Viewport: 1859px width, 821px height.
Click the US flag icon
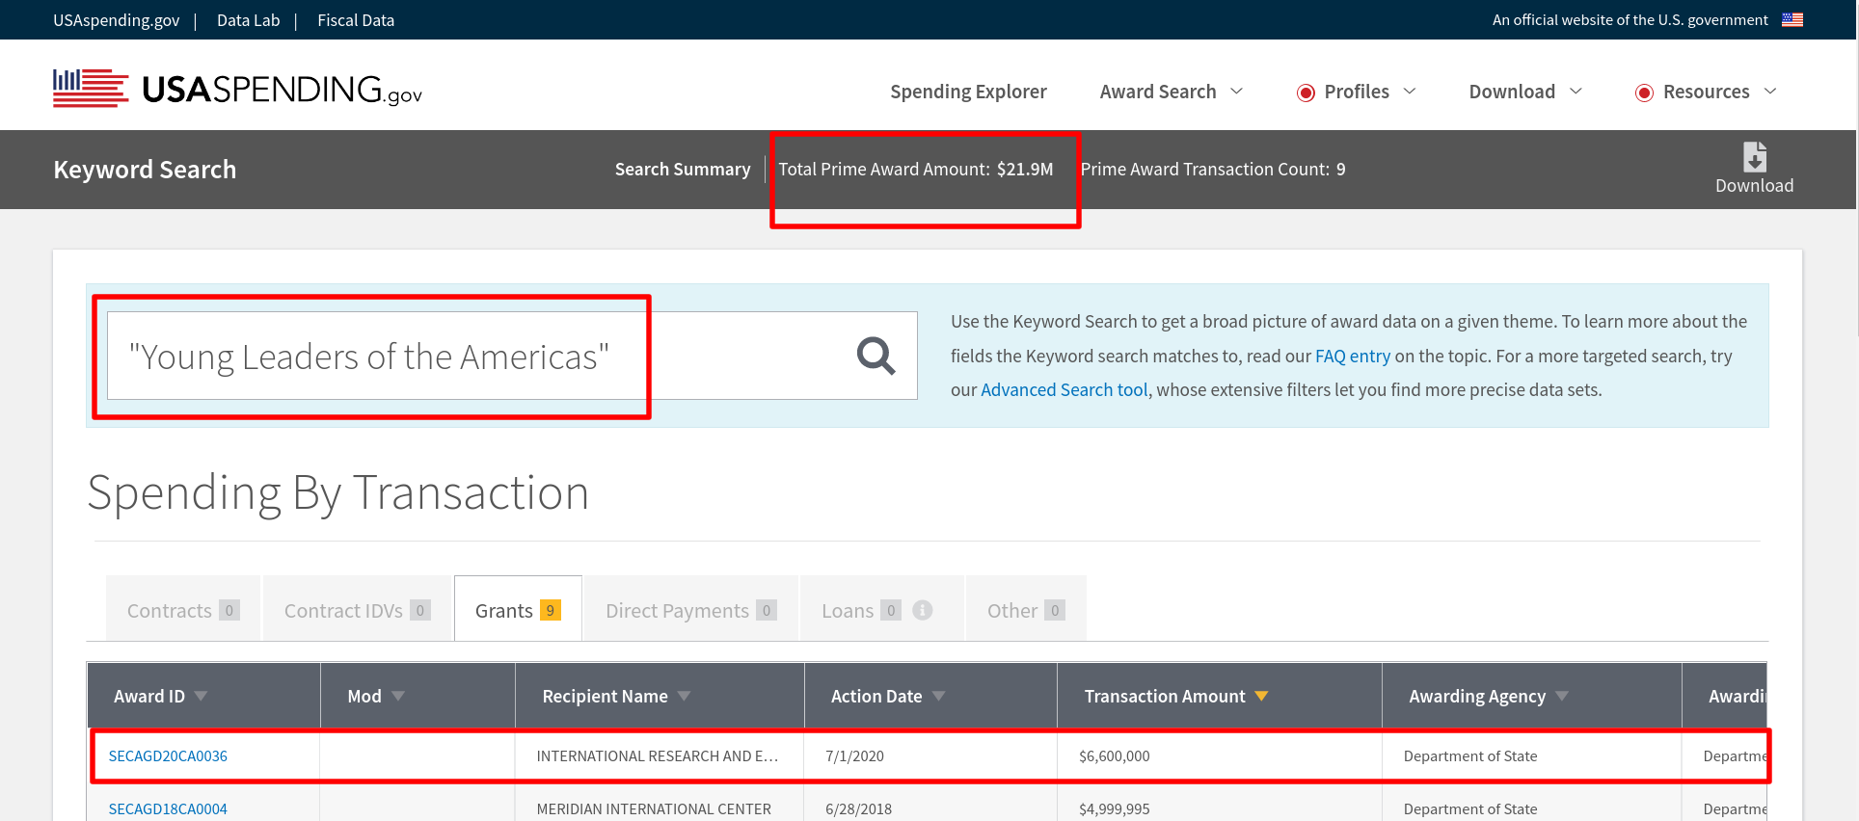[x=1792, y=19]
